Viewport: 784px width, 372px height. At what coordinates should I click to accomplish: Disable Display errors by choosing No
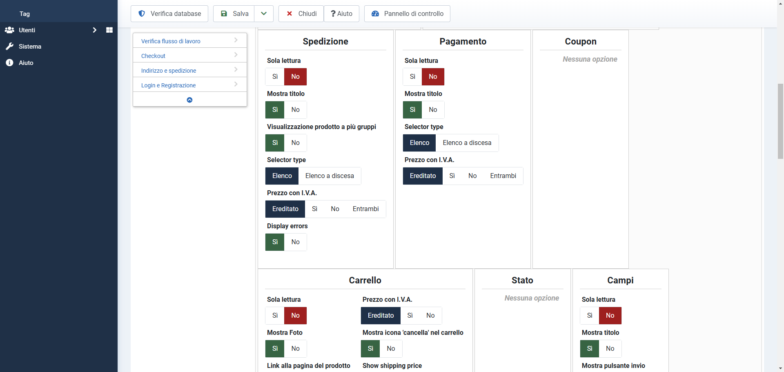click(295, 242)
